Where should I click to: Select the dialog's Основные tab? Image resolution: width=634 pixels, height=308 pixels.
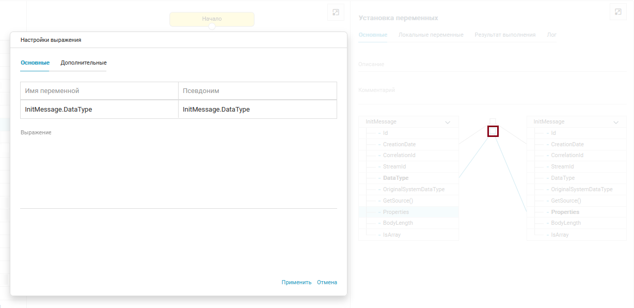pos(35,63)
